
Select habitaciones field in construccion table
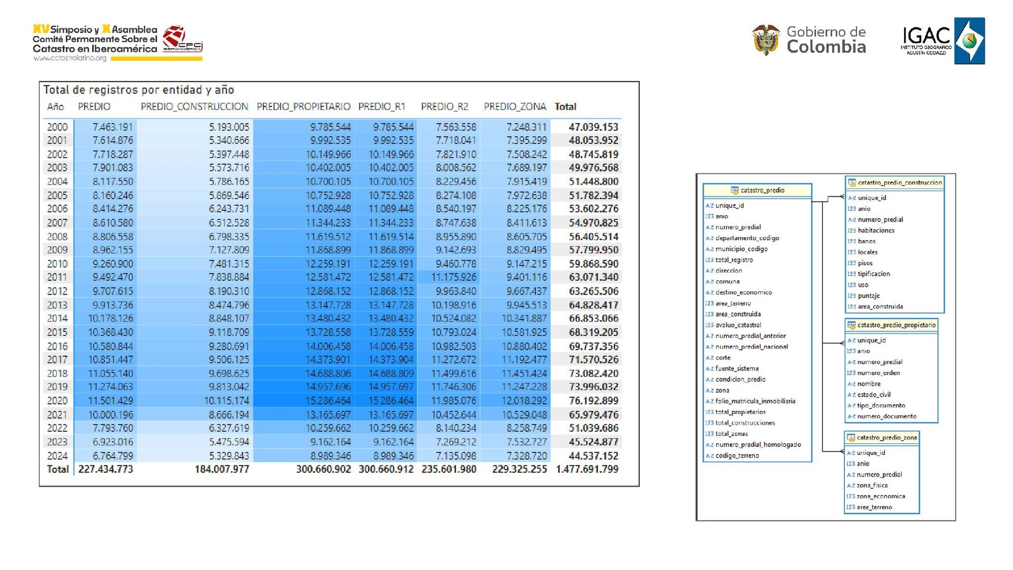click(876, 231)
